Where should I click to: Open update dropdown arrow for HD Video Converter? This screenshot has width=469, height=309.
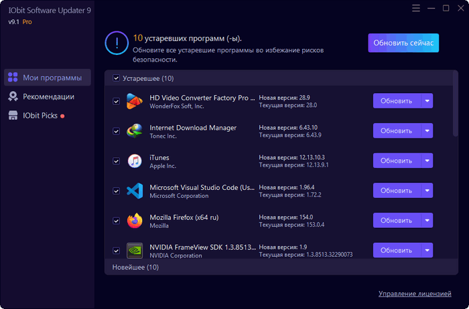[427, 101]
